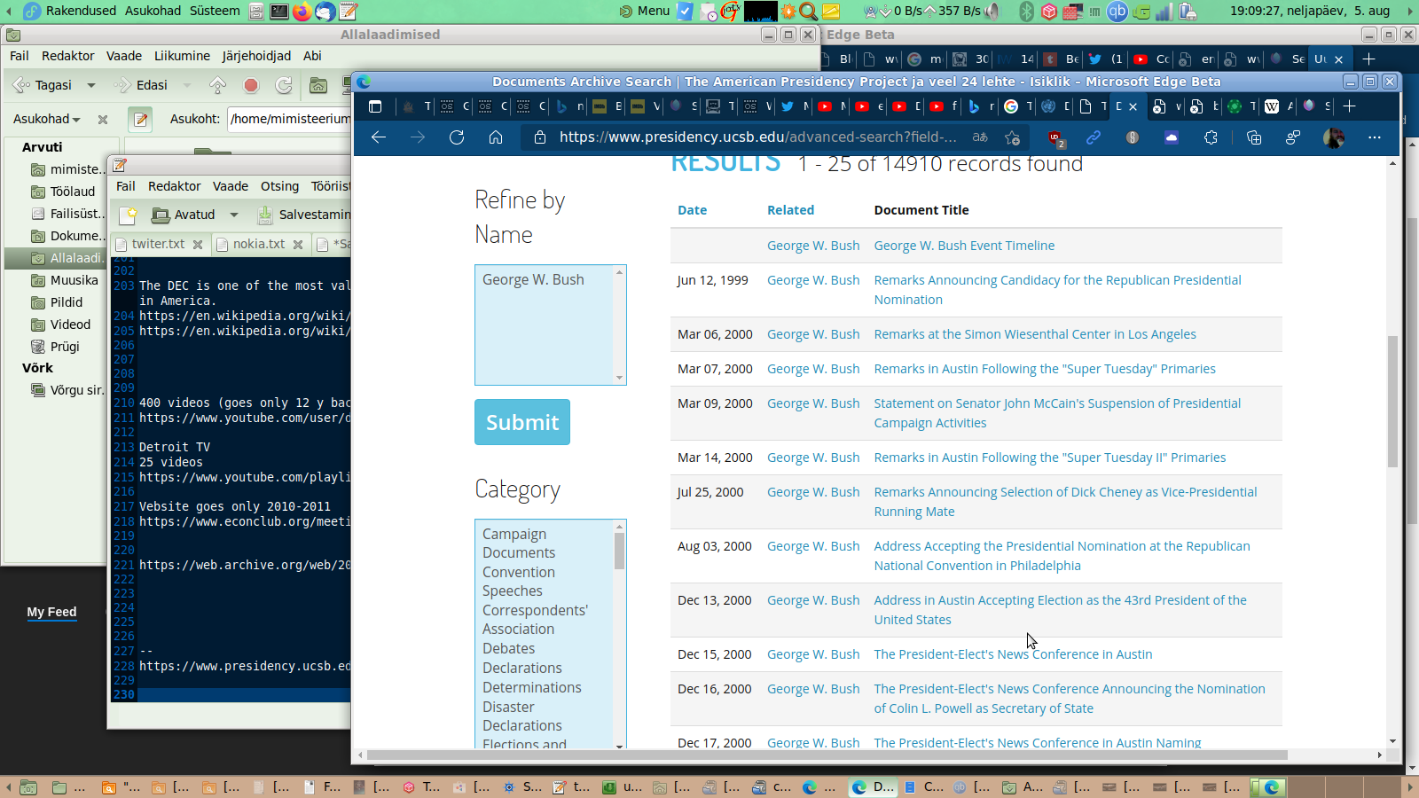Viewport: 1419px width, 798px height.
Task: Open the Otsing menu in text editor
Action: pyautogui.click(x=279, y=186)
